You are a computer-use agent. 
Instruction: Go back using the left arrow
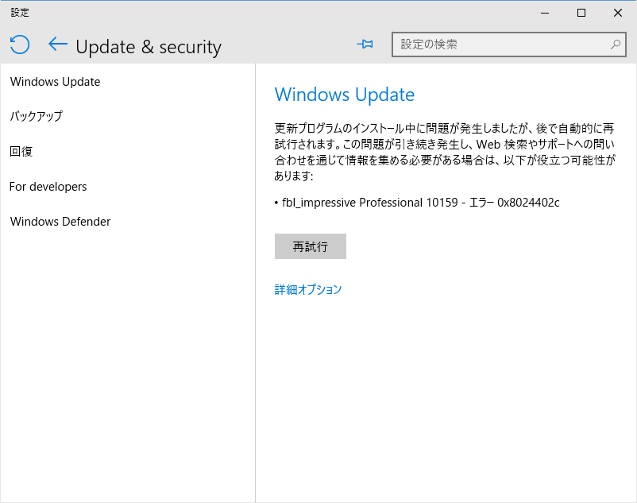pyautogui.click(x=58, y=44)
